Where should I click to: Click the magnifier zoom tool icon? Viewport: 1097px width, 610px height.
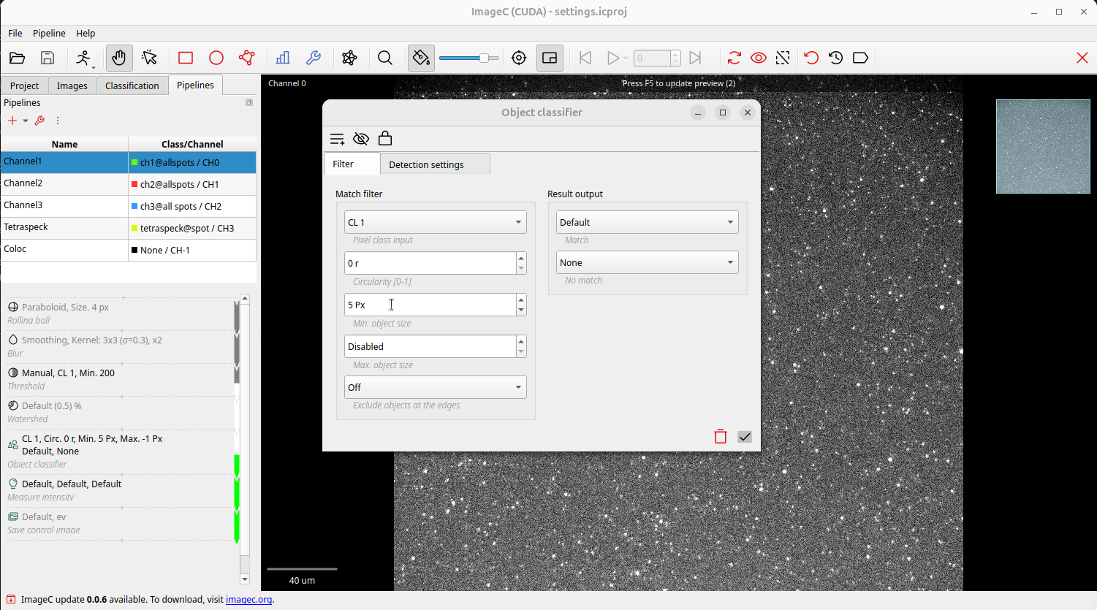(385, 58)
